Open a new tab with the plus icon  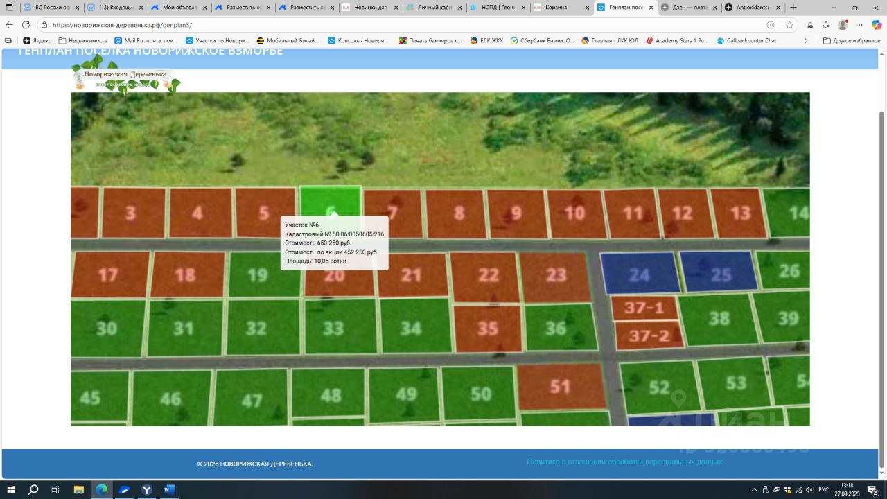click(793, 8)
